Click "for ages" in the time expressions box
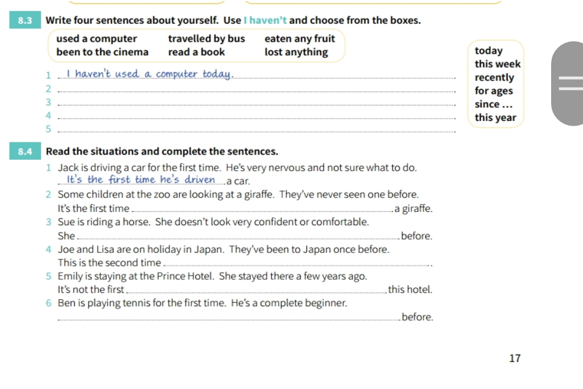 [493, 91]
